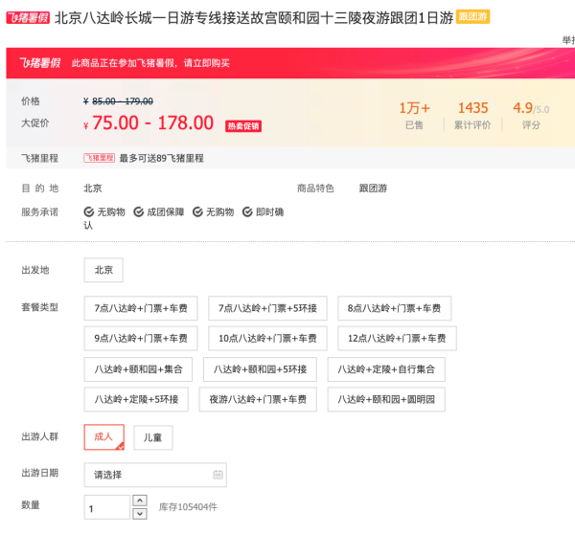This screenshot has width=575, height=534.
Task: Select package 八达岭+颐和园+5环接
Action: point(260,369)
